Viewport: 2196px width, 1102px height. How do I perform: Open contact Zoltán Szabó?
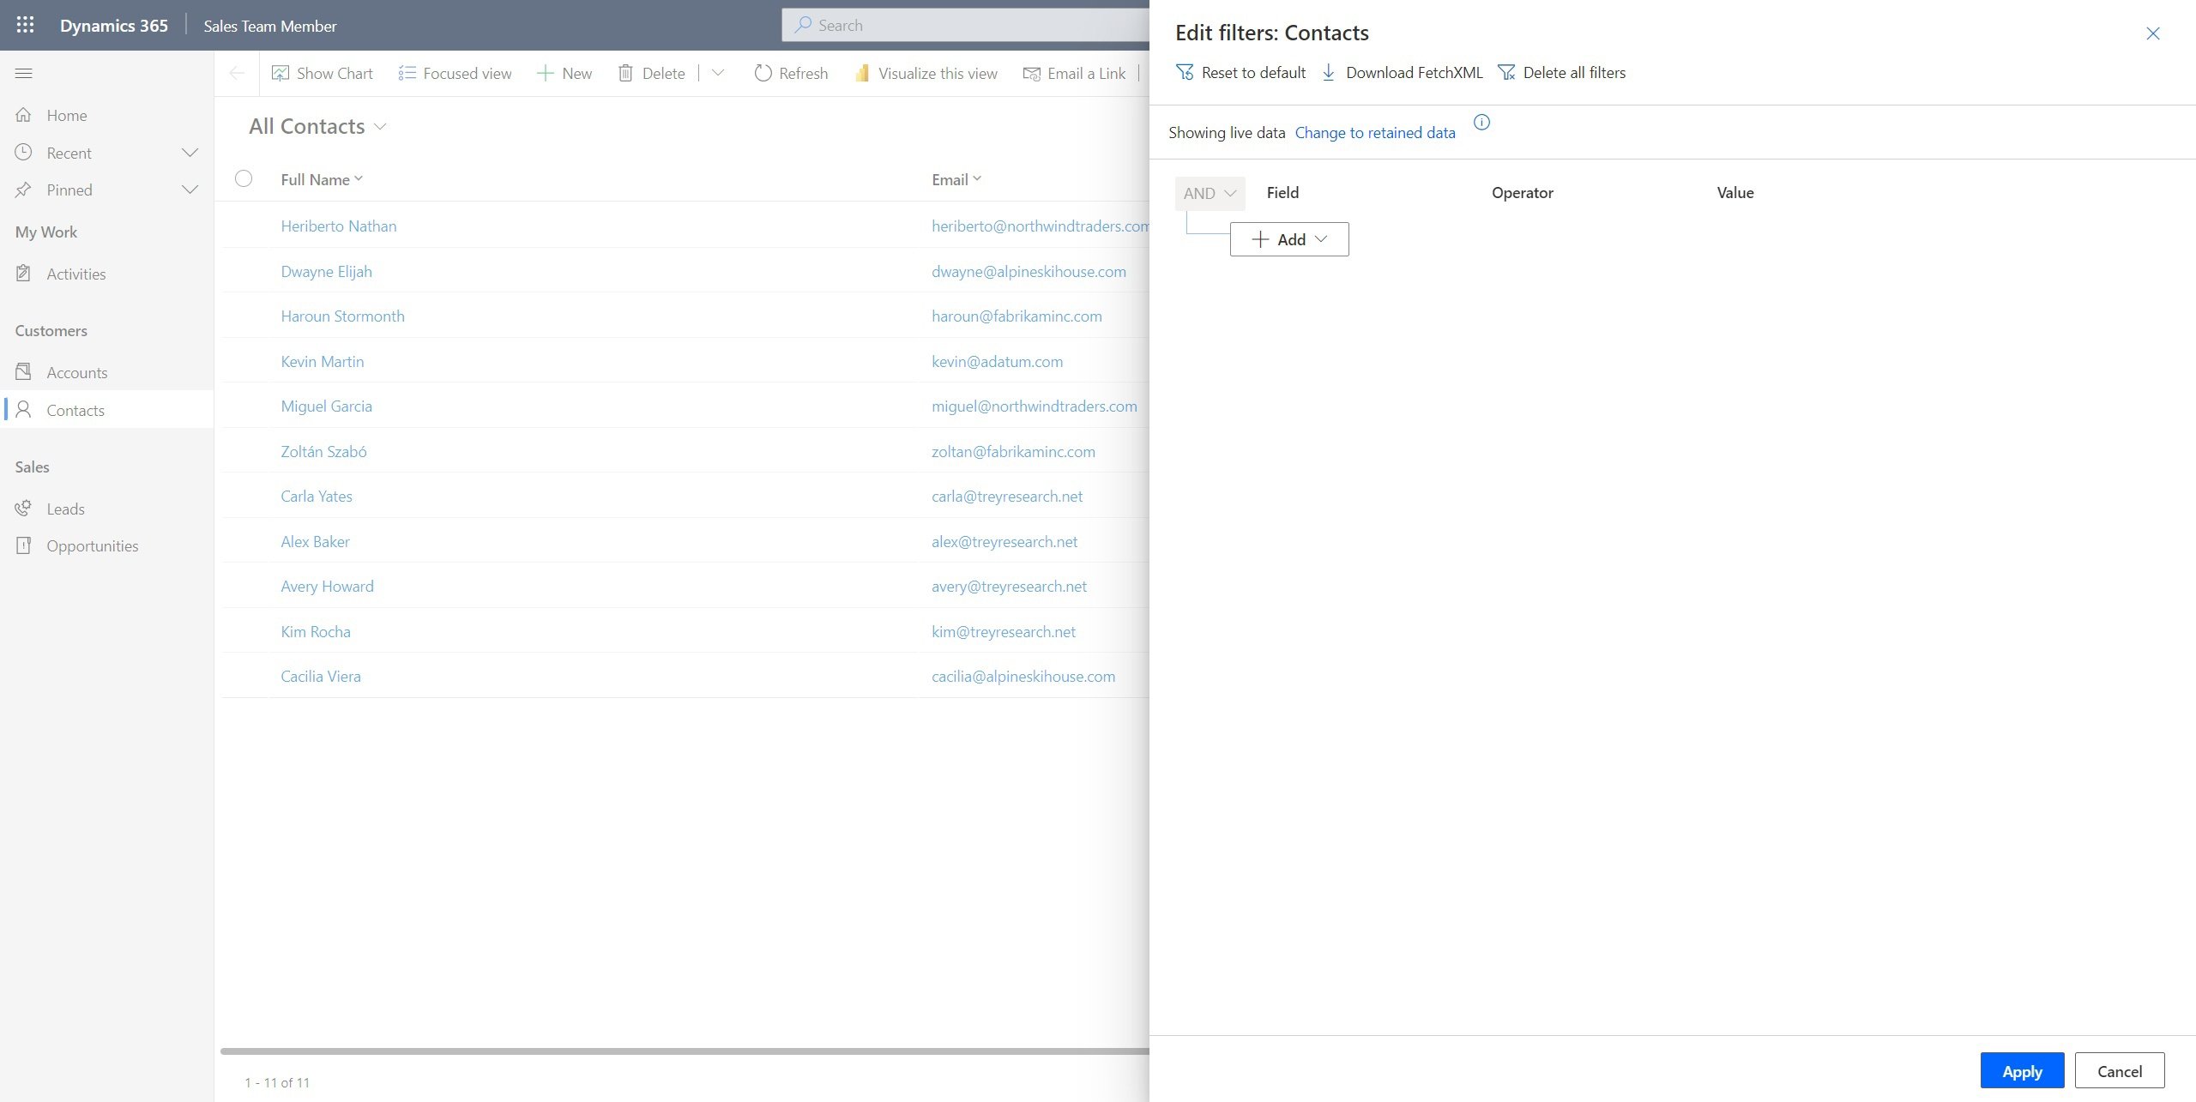point(324,452)
